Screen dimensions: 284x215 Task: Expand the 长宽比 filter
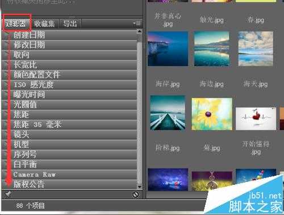(x=69, y=65)
